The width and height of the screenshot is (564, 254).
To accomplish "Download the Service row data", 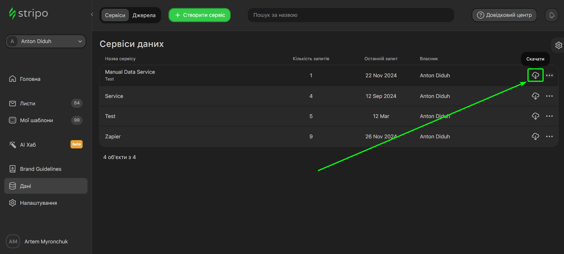I will [x=535, y=96].
